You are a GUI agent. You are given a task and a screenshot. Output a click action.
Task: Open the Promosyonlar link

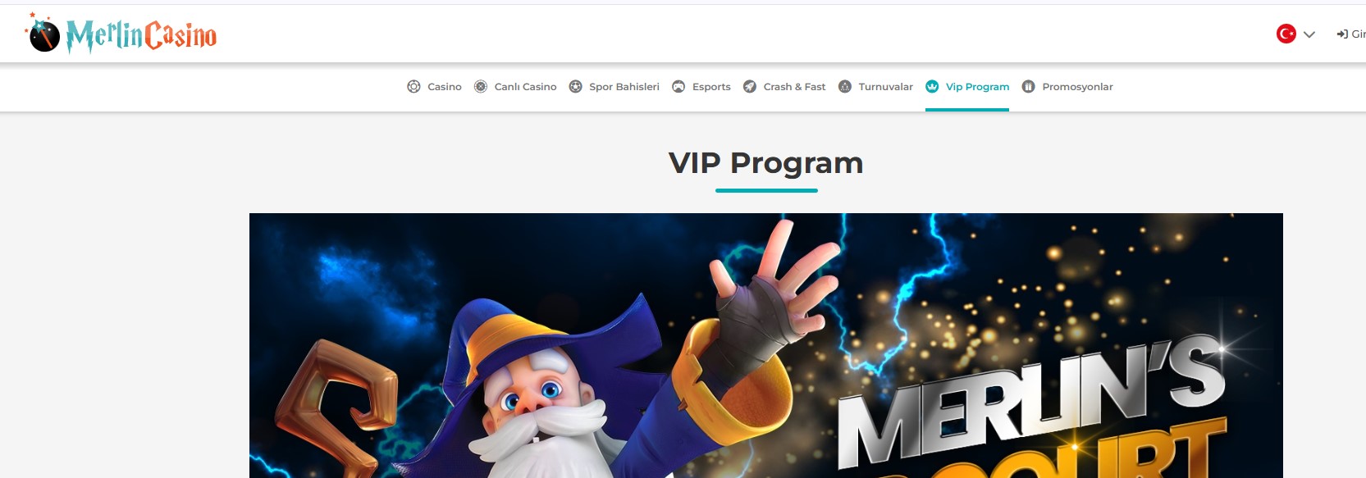(x=1077, y=86)
